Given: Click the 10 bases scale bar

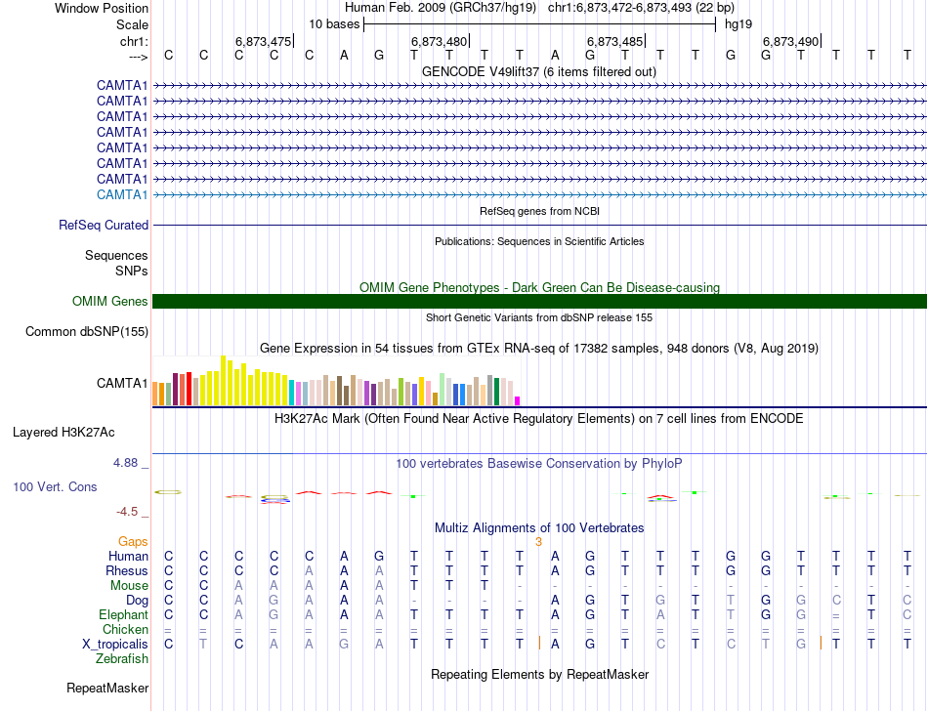Looking at the screenshot, I should pyautogui.click(x=539, y=23).
